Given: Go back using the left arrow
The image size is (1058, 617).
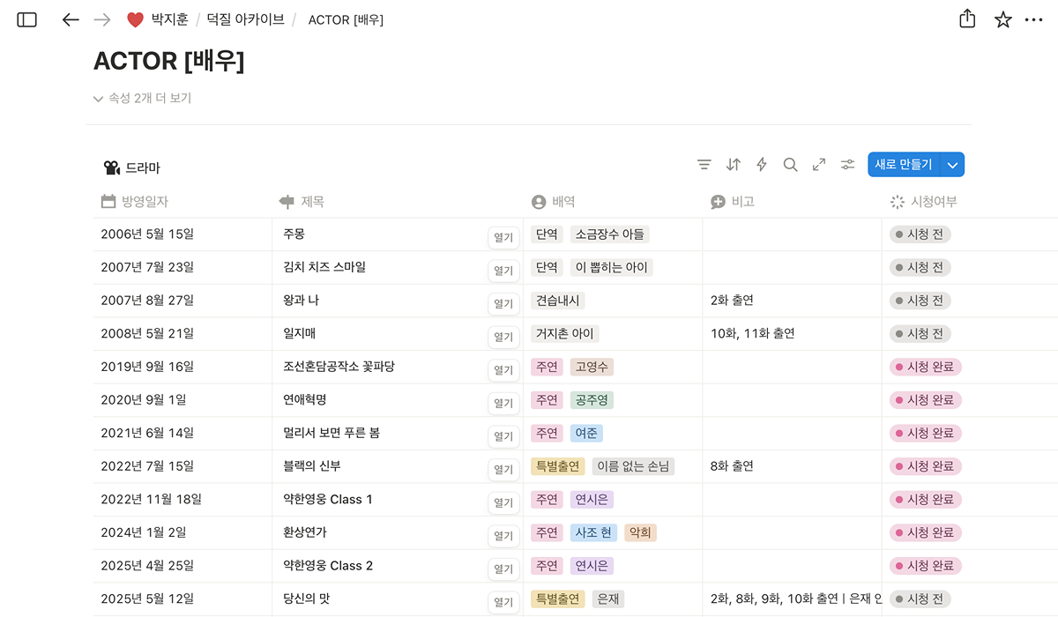Looking at the screenshot, I should click(71, 19).
